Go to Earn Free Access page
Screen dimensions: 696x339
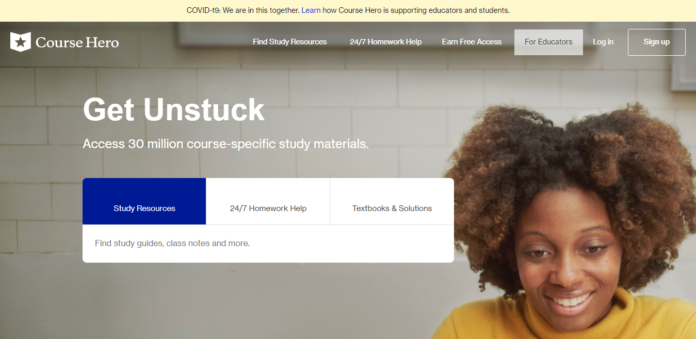point(472,42)
